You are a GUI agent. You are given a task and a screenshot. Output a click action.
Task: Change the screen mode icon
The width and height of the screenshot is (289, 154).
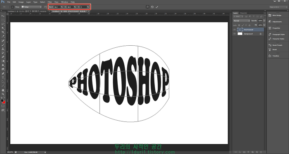click(x=3, y=110)
